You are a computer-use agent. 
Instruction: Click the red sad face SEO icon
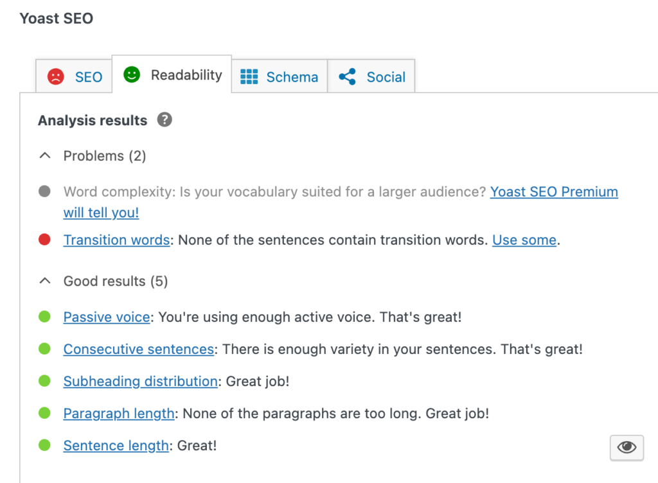pyautogui.click(x=56, y=77)
